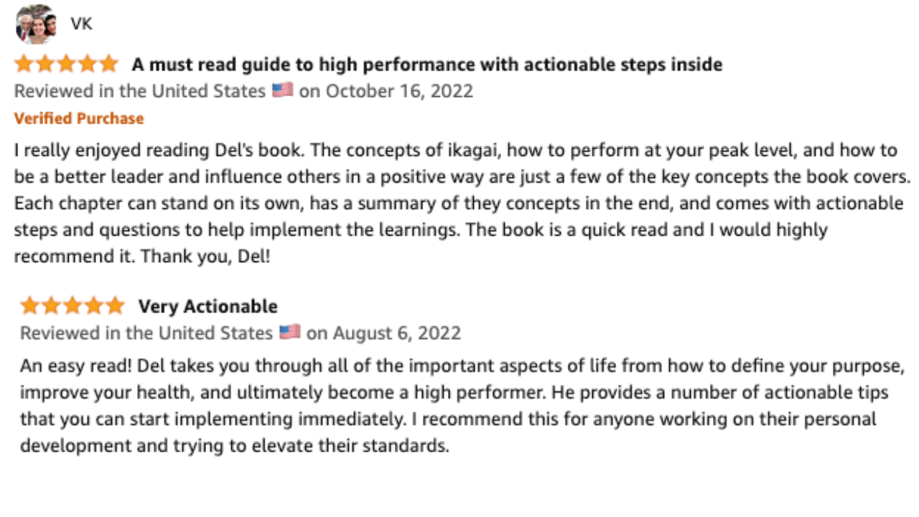Open the VK reviewer profile photo

coord(36,24)
